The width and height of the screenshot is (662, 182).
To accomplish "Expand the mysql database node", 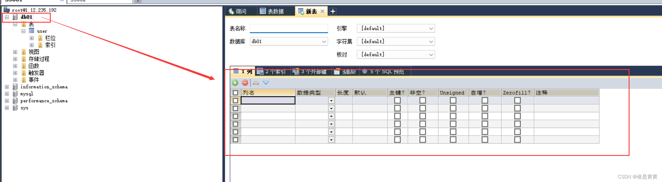I will 7,94.
